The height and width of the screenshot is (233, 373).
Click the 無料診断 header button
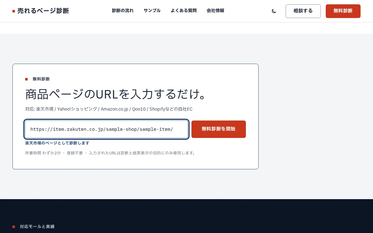[x=343, y=11]
